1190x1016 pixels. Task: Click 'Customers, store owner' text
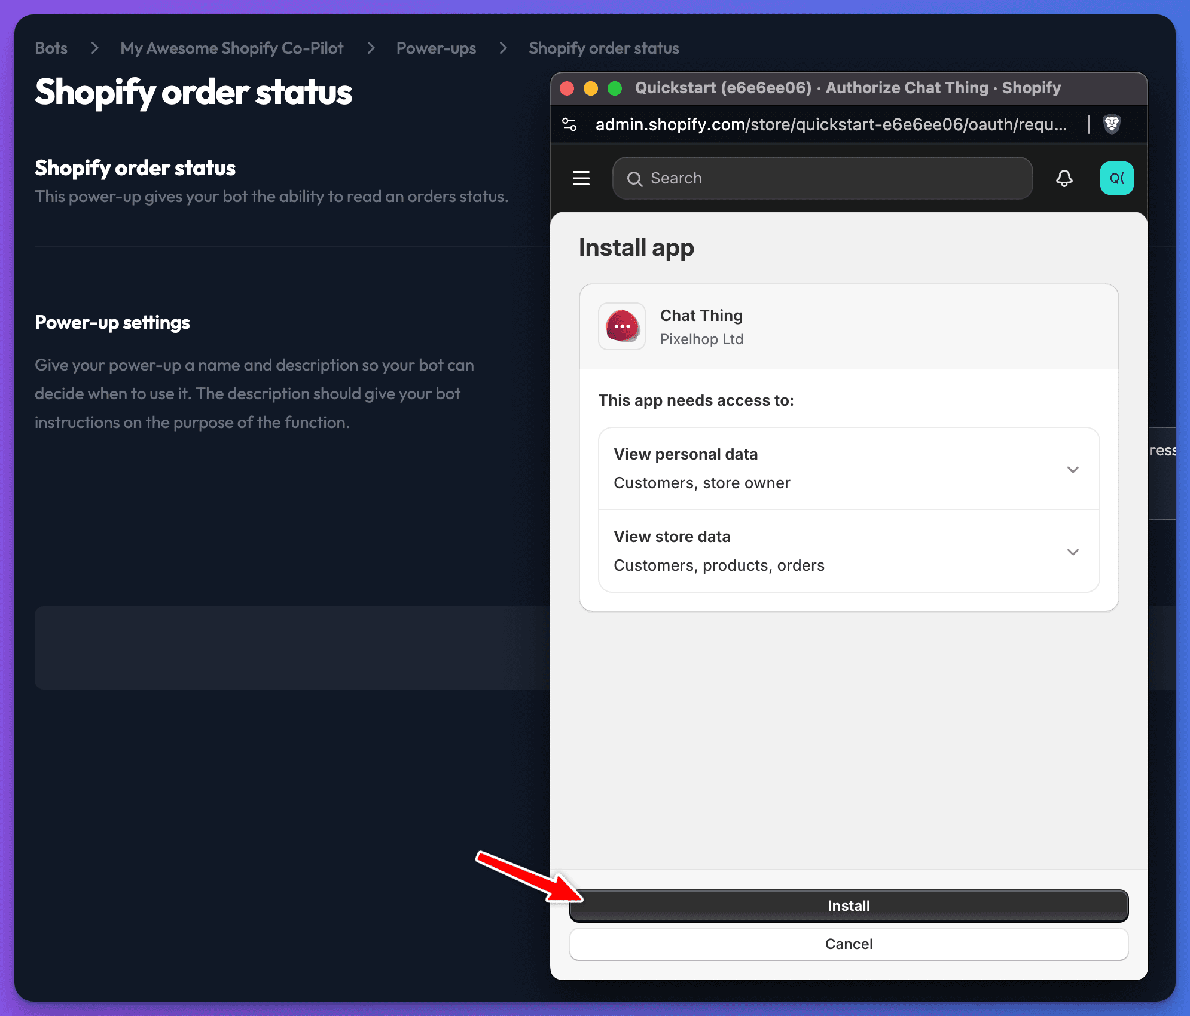coord(702,483)
